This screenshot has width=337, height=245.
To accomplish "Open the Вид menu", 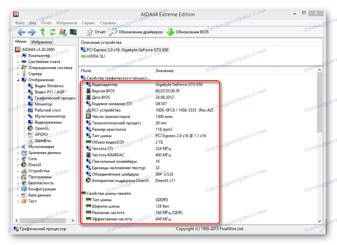I will (33, 23).
